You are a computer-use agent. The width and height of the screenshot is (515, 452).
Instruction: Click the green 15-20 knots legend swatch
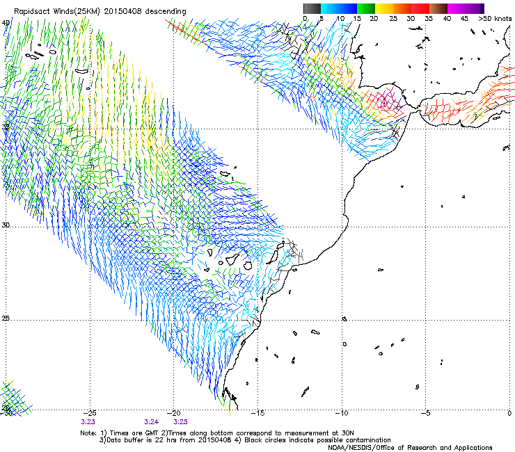(x=366, y=8)
